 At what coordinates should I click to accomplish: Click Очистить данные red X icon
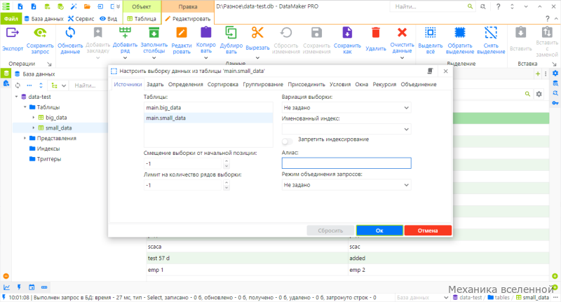pyautogui.click(x=402, y=33)
